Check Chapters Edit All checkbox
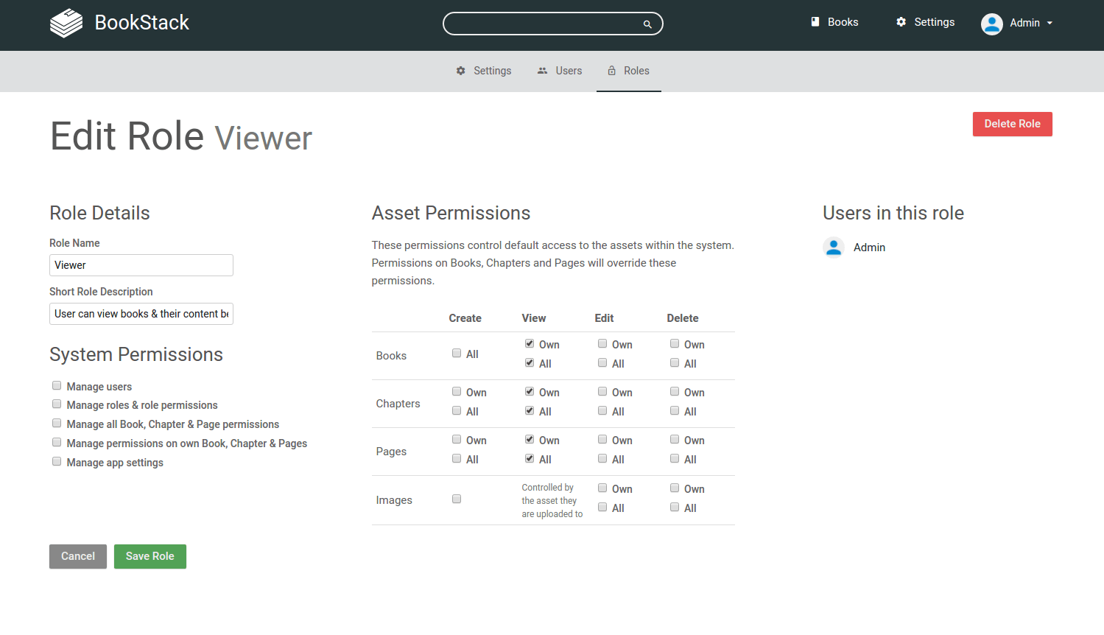This screenshot has height=635, width=1104. [602, 410]
